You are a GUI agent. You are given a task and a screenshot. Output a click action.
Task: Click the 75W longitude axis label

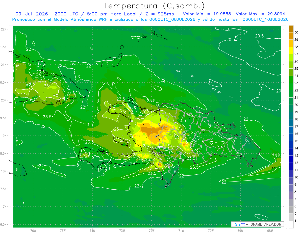pyautogui.click(x=63, y=230)
